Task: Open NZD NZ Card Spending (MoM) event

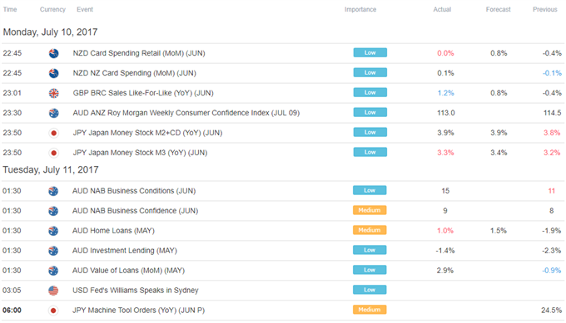Action: [134, 73]
